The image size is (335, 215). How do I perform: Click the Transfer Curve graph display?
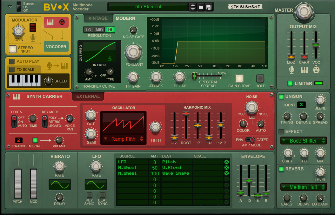point(99,52)
